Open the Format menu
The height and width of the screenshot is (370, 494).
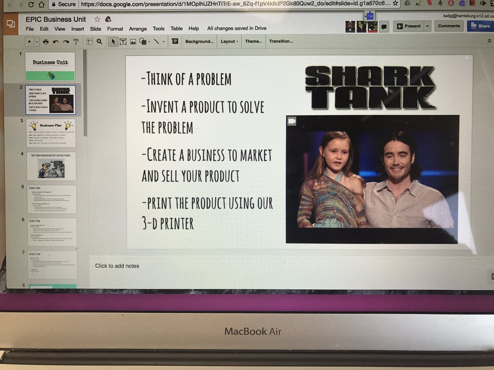(x=115, y=29)
